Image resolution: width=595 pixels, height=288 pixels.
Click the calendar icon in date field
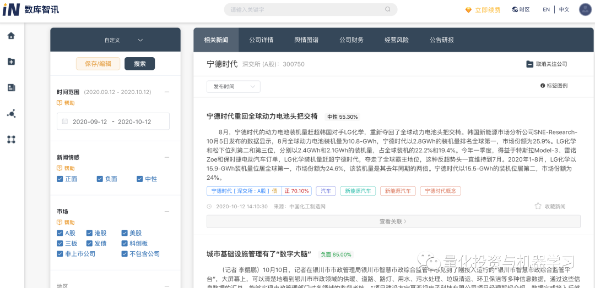tap(65, 121)
